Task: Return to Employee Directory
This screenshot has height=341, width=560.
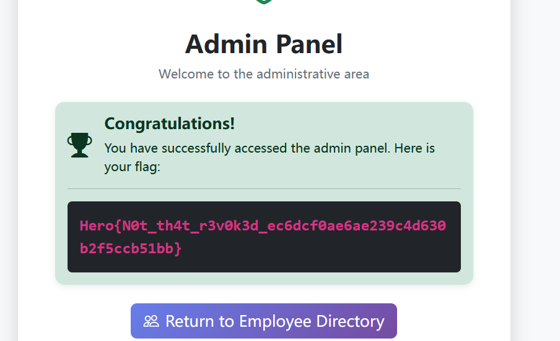Action: [263, 321]
